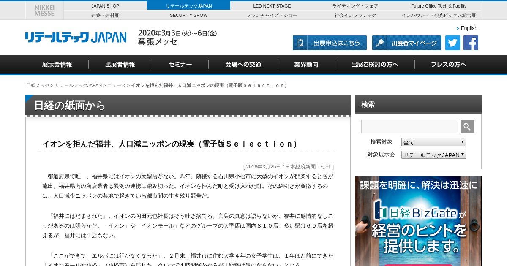
Task: Open the 建築・建材展 tab
Action: (x=105, y=15)
